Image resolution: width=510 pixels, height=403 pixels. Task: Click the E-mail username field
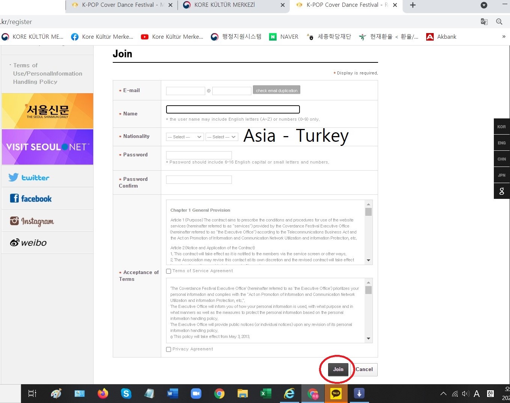click(x=186, y=91)
